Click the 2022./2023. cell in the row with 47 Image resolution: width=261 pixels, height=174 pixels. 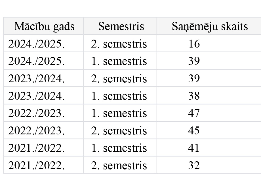(x=37, y=113)
